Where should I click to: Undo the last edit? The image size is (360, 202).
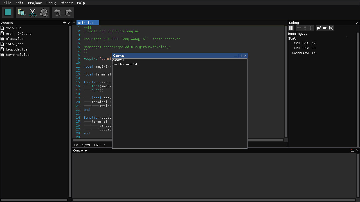(57, 12)
